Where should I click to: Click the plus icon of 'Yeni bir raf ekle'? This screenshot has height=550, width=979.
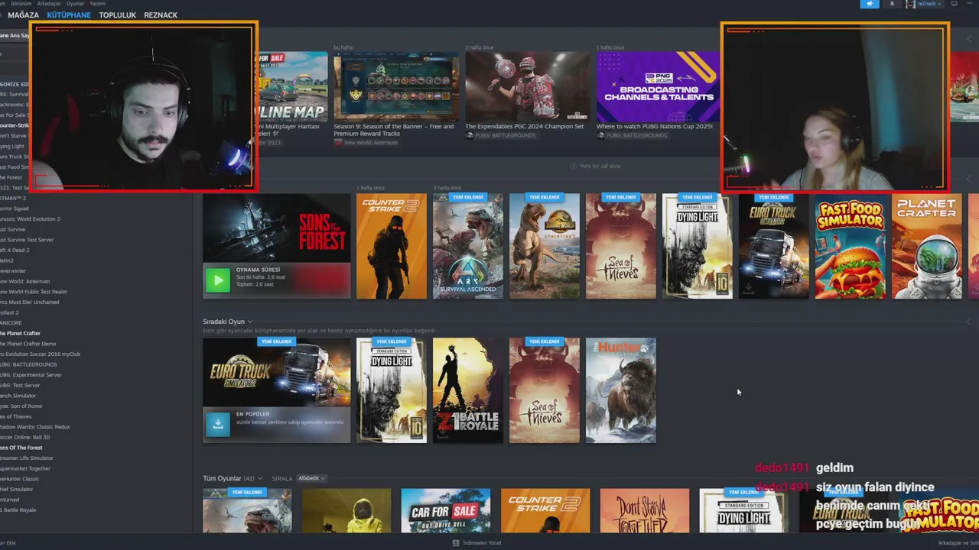click(574, 166)
